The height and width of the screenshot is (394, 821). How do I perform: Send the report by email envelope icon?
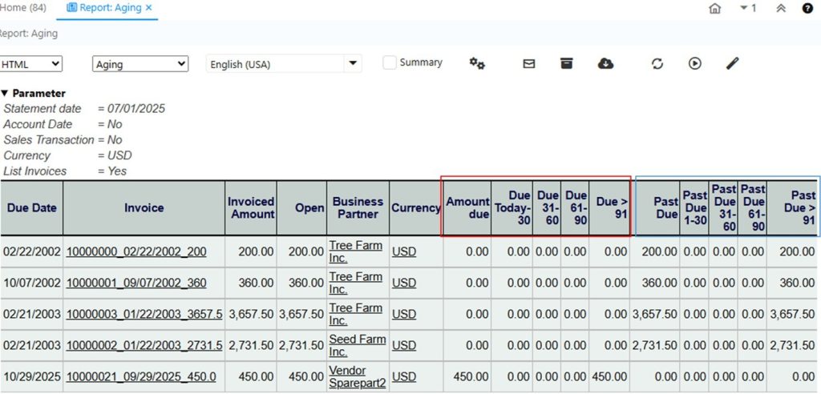click(529, 64)
